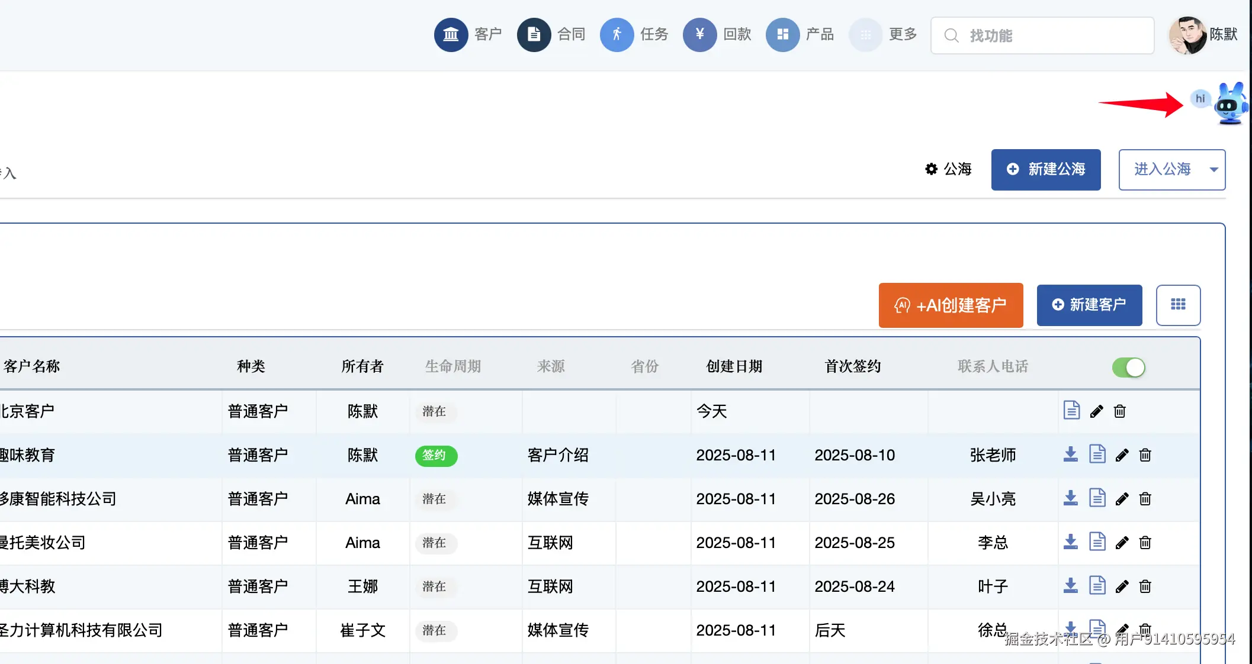This screenshot has width=1252, height=664.
Task: Open 合同 contracts document icon
Action: 534,34
